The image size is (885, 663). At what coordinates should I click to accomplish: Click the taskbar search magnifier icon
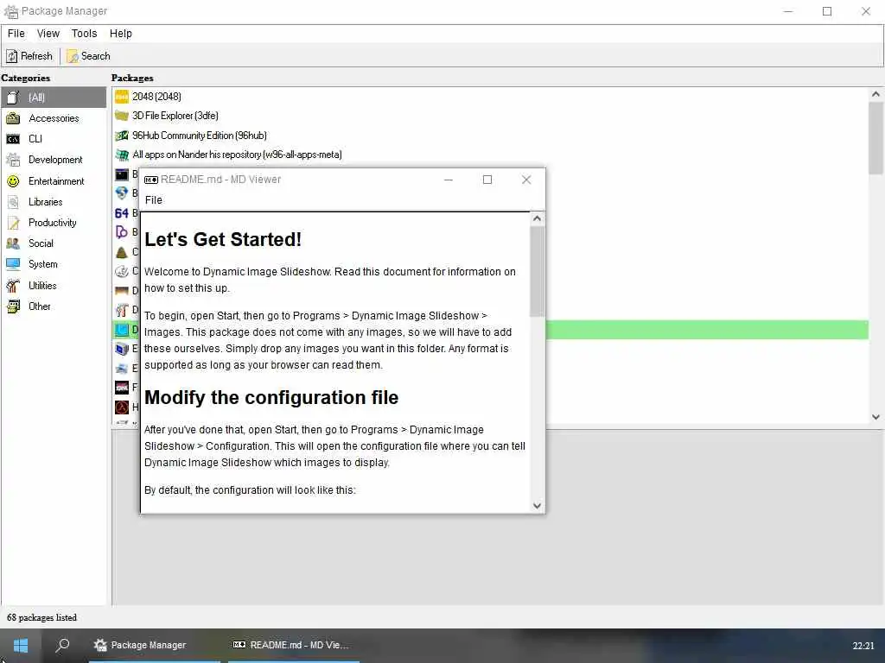[62, 644]
